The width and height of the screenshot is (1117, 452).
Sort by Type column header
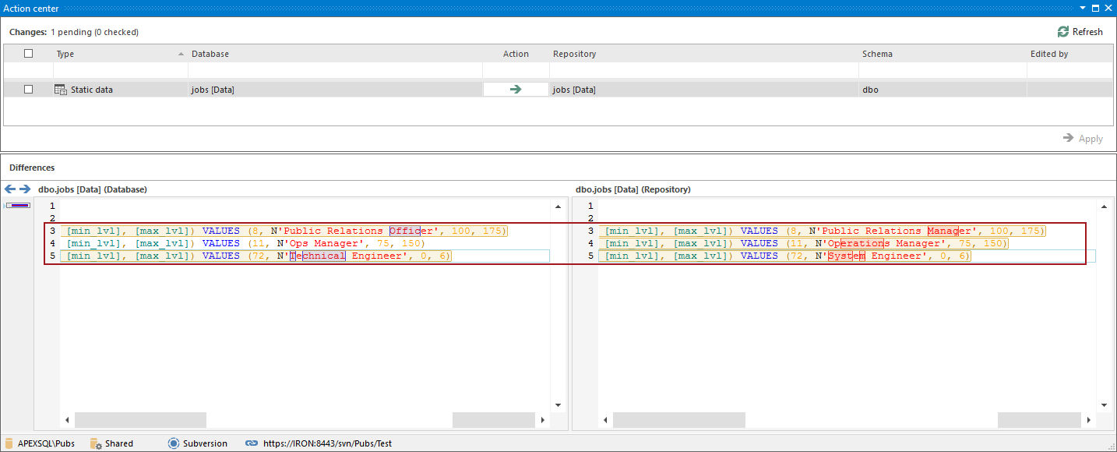tap(65, 54)
